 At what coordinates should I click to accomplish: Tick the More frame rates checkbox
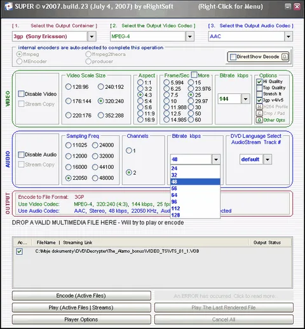point(194,75)
